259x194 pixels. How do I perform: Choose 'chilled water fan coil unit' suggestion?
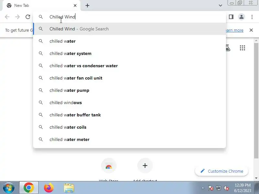pyautogui.click(x=129, y=78)
